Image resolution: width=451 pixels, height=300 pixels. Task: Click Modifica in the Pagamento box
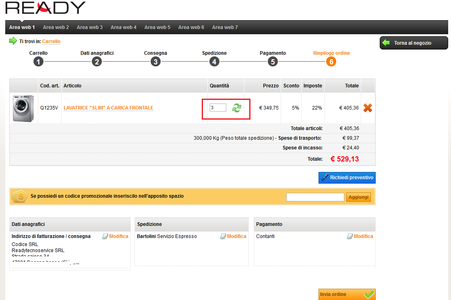[x=360, y=236]
